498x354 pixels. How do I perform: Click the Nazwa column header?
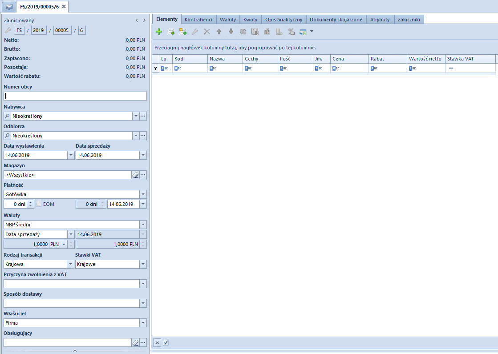[x=225, y=59]
